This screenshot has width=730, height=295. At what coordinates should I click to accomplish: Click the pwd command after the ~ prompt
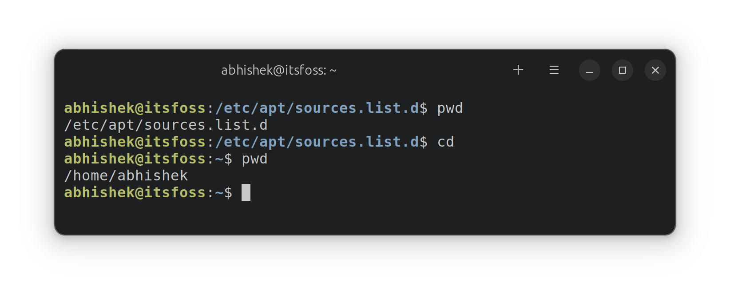(x=254, y=159)
